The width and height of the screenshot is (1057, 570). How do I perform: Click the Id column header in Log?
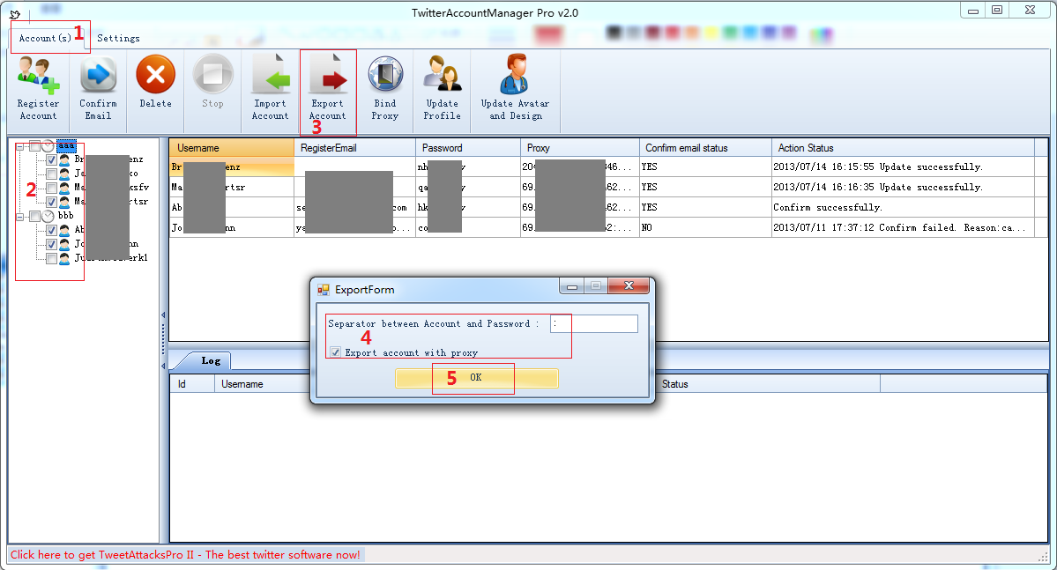[192, 384]
